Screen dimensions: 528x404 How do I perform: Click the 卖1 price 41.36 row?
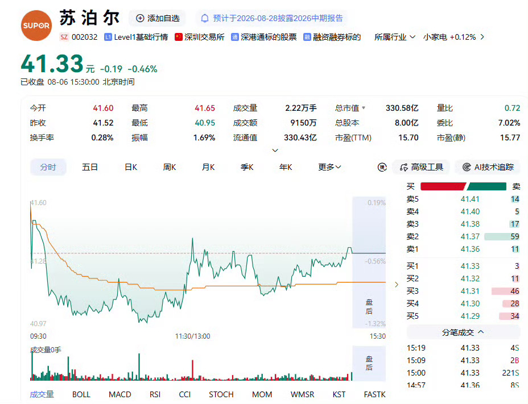click(463, 249)
